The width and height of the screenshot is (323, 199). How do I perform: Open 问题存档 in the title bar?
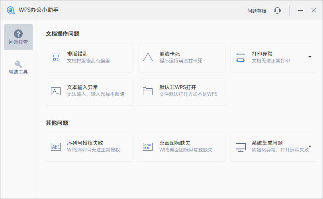[x=257, y=11]
